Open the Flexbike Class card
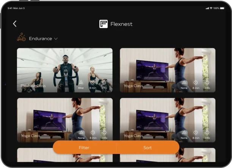This screenshot has height=168, width=232. click(65, 70)
